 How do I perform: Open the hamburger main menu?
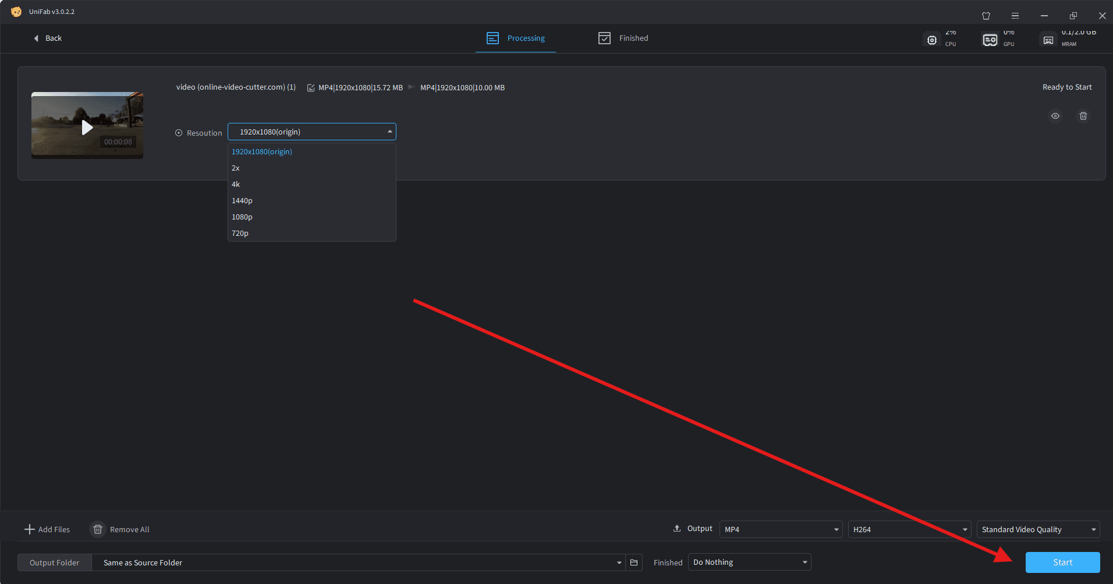pyautogui.click(x=1015, y=16)
